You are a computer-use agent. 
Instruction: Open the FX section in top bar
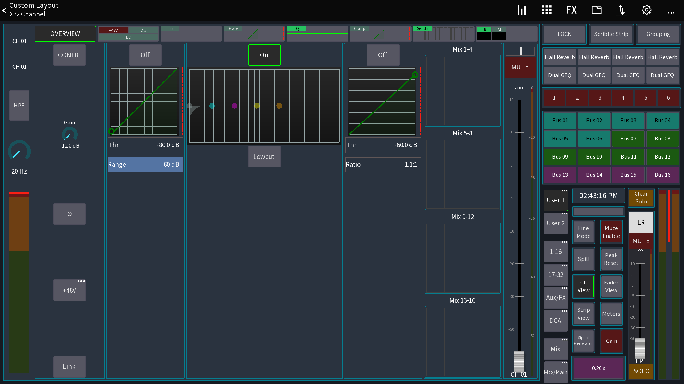(571, 10)
